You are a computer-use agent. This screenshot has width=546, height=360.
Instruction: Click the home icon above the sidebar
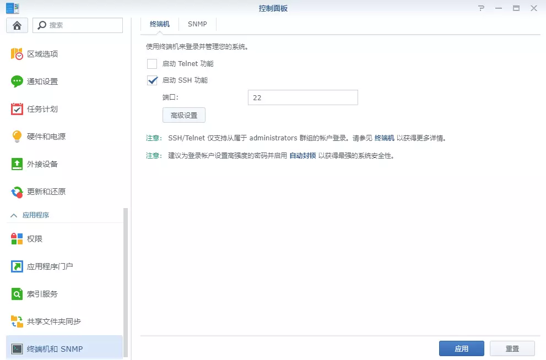pyautogui.click(x=17, y=25)
